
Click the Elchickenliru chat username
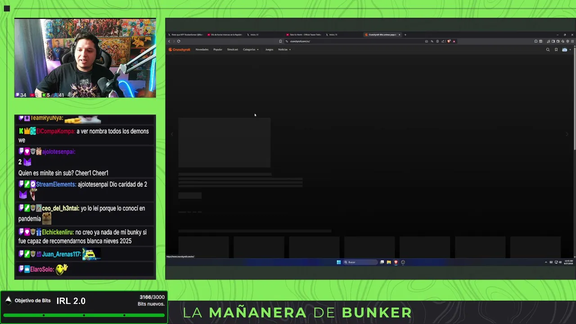[x=58, y=233]
